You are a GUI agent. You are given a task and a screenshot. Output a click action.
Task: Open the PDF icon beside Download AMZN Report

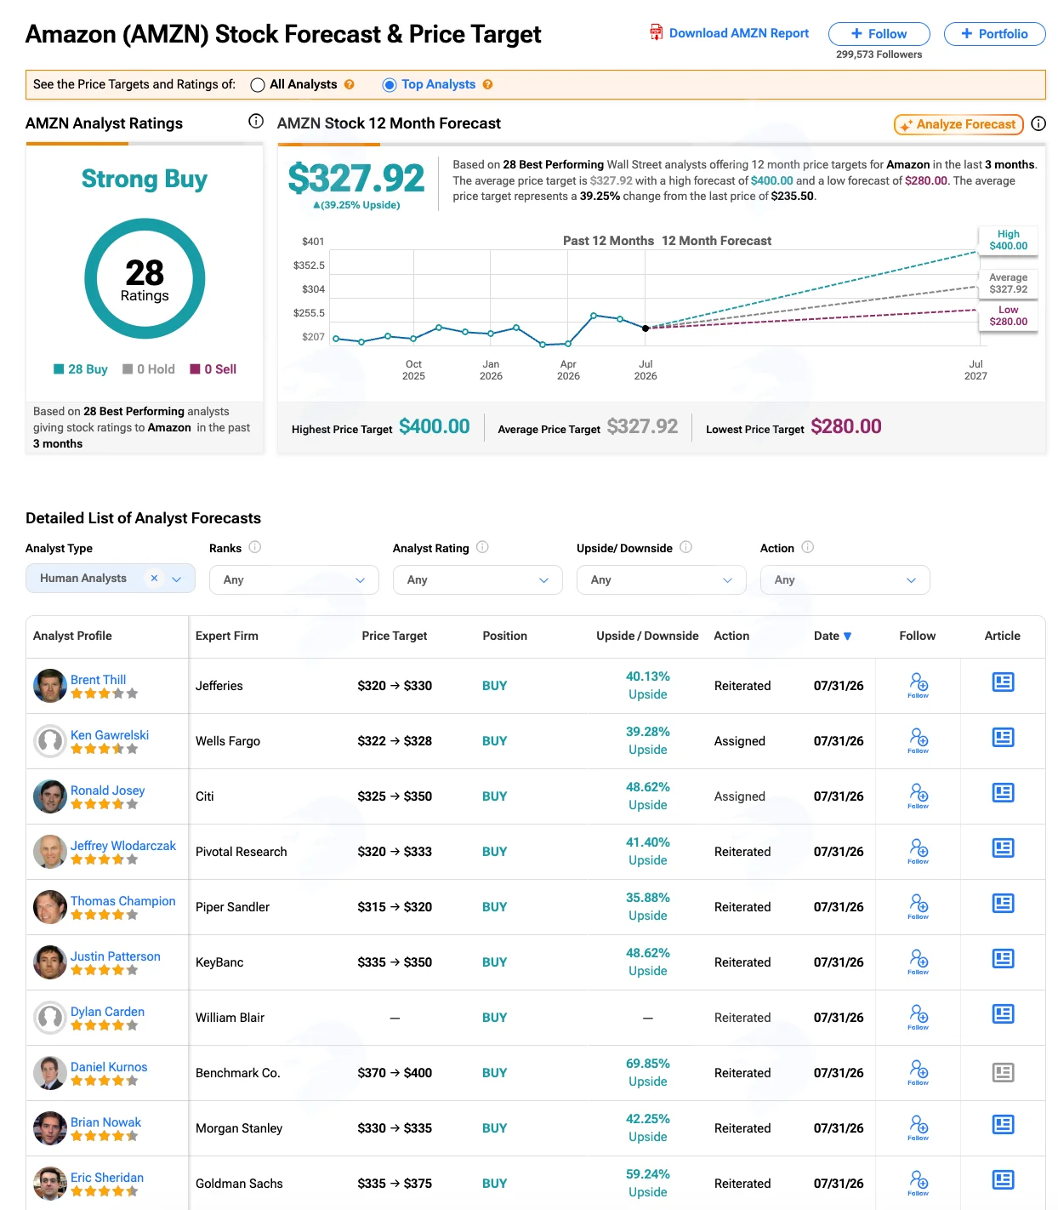pyautogui.click(x=656, y=32)
